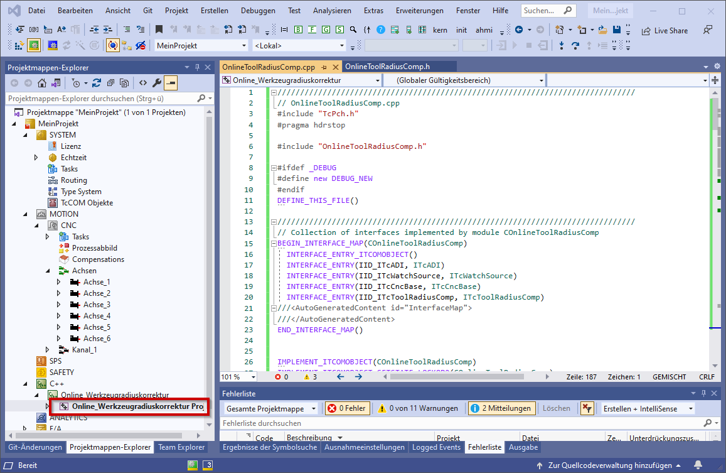The image size is (726, 473).
Task: Click the ahmi toolbar button
Action: (484, 30)
